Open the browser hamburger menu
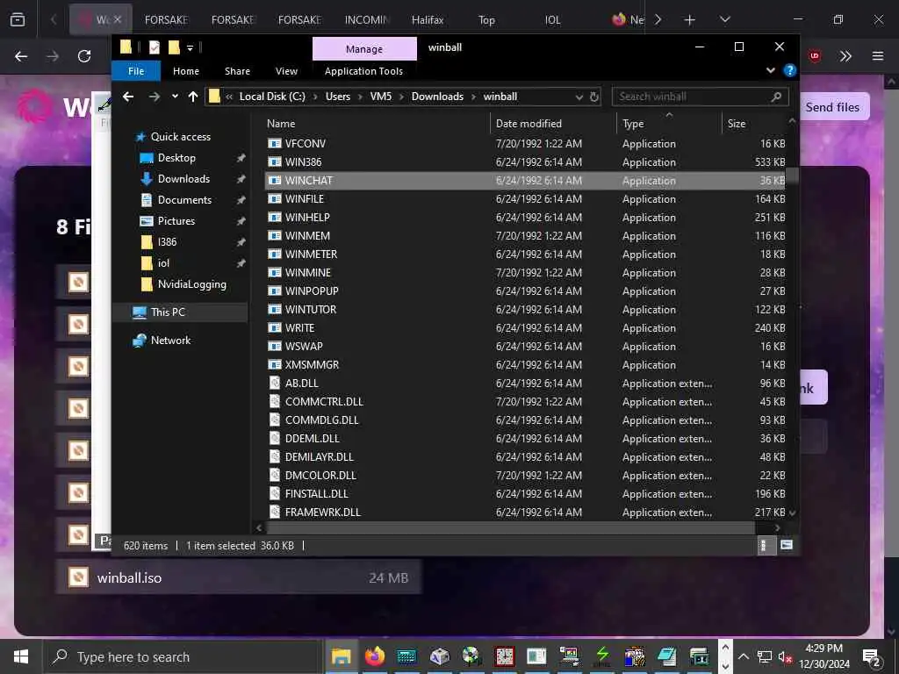Viewport: 899px width, 674px height. [x=878, y=56]
